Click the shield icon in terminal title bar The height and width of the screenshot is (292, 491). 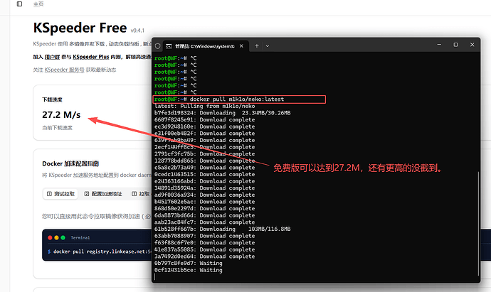point(158,45)
